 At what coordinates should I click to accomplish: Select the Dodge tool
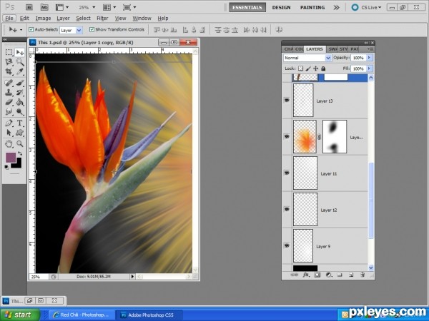click(x=20, y=112)
